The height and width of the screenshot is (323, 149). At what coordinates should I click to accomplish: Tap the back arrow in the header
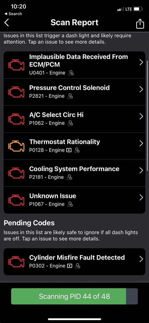tap(7, 23)
